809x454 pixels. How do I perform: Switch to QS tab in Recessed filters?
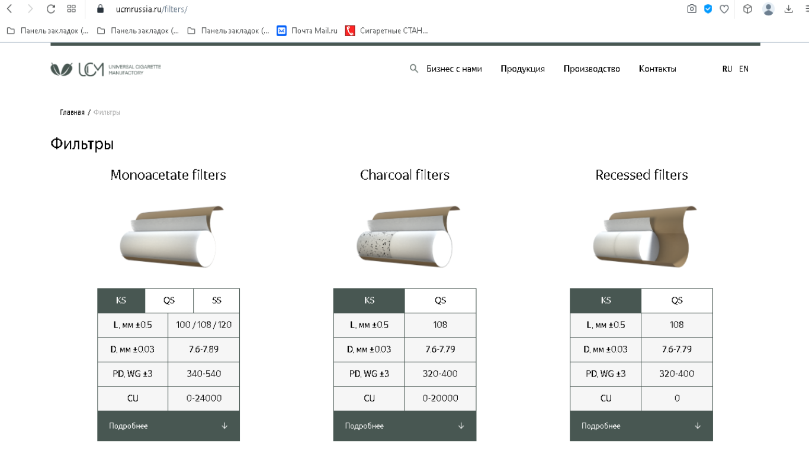(x=676, y=300)
